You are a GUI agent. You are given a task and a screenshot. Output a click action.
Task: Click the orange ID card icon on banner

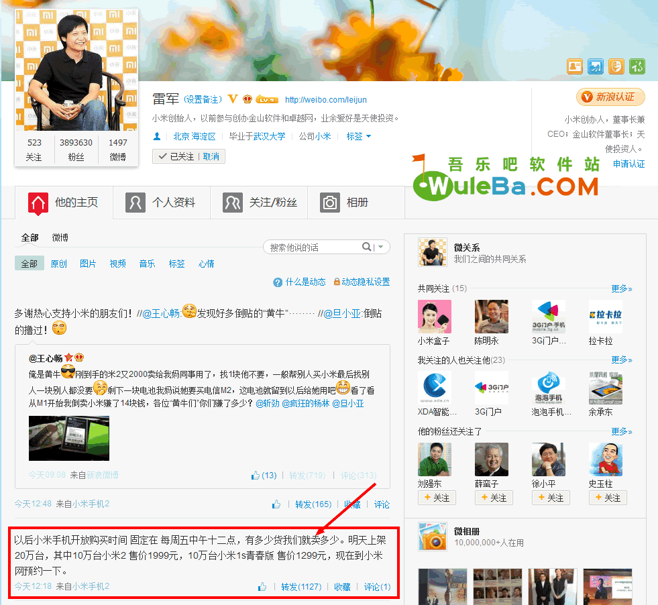(574, 66)
